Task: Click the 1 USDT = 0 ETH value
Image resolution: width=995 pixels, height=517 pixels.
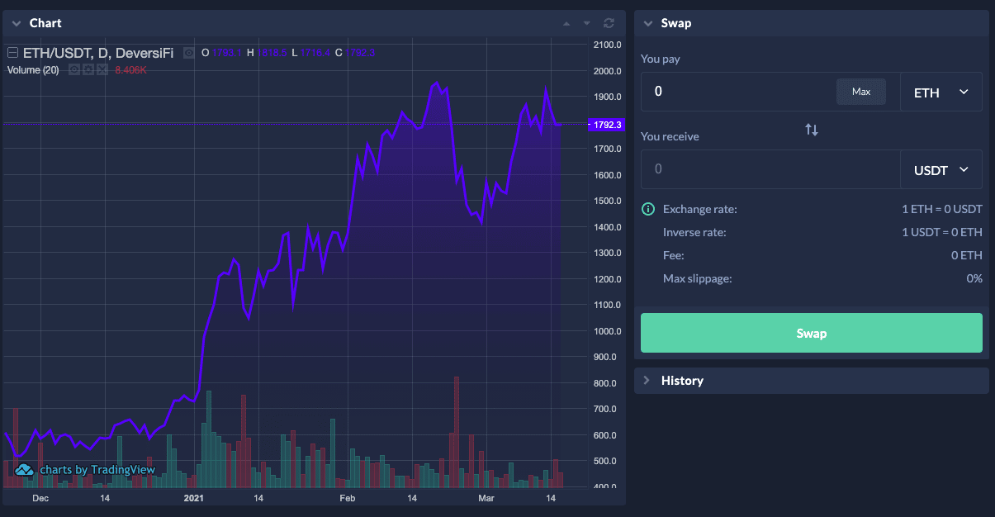Action: click(942, 232)
